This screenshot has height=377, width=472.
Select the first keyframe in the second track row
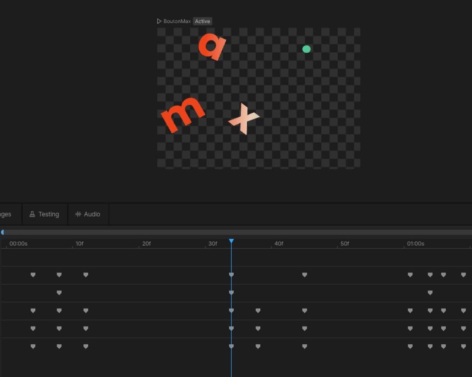click(x=59, y=293)
